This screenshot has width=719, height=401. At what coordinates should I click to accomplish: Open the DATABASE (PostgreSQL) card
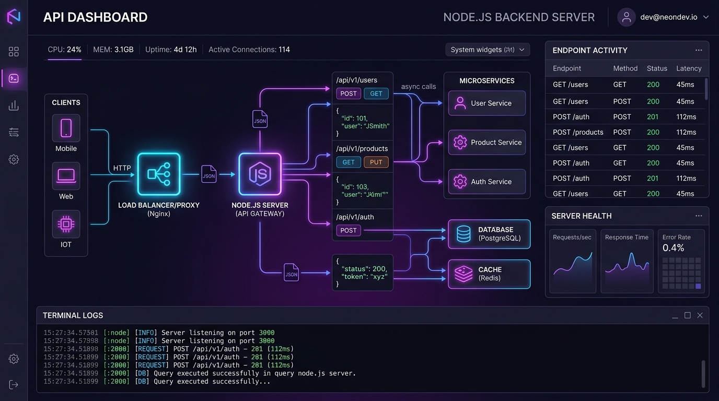tap(489, 234)
